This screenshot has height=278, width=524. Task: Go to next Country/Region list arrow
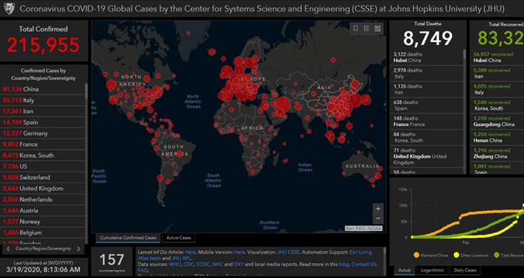79,249
